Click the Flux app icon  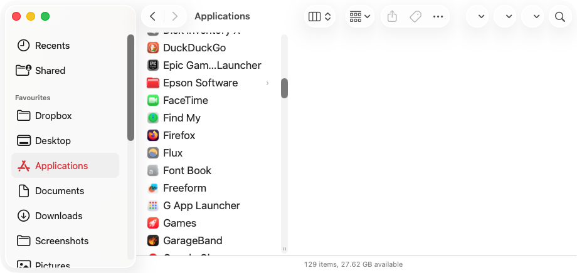[152, 153]
